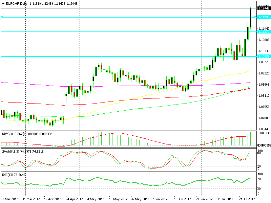271x203 pixels.
Task: Click the 21 Jul 2017 date label
Action: click(247, 199)
